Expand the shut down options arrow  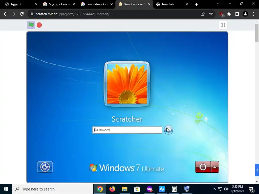click(215, 167)
